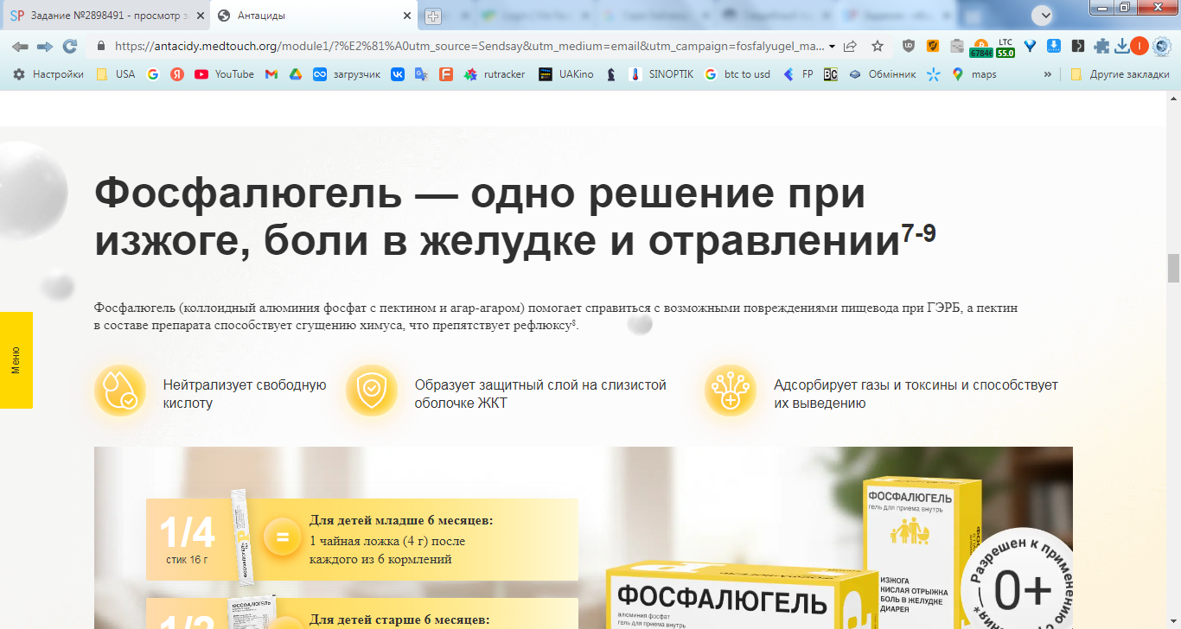Screen dimensions: 1181x629
Task: Show hidden bookmarks with the double chevron
Action: (1048, 74)
